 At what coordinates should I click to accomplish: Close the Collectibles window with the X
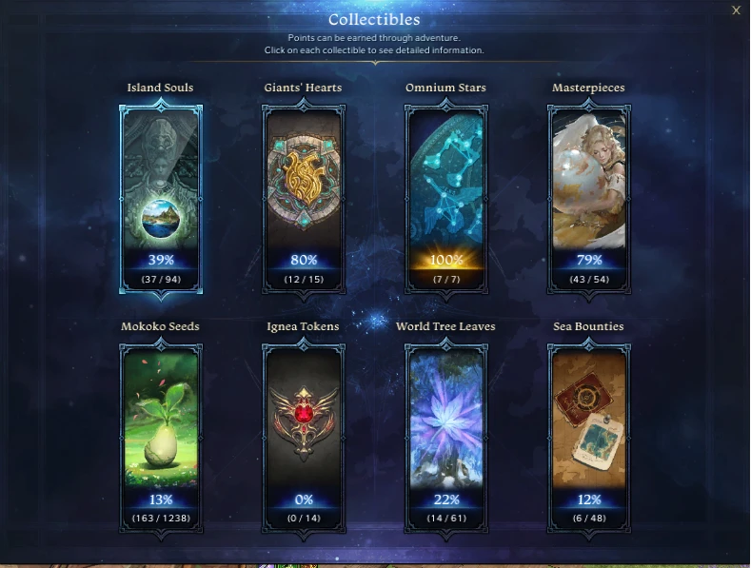pos(736,10)
